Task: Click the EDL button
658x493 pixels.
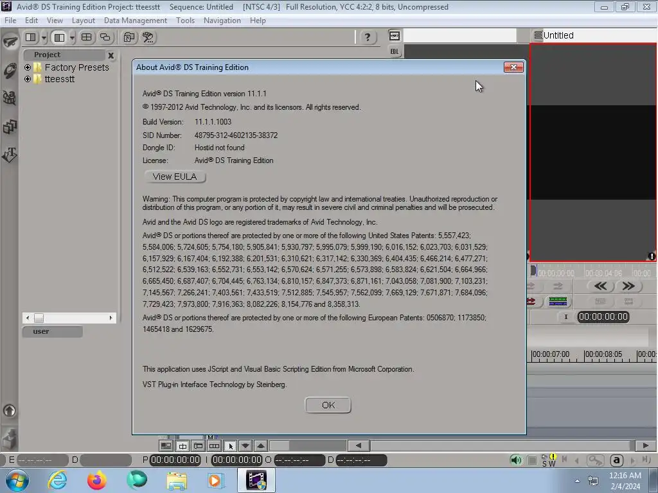Action: point(395,51)
